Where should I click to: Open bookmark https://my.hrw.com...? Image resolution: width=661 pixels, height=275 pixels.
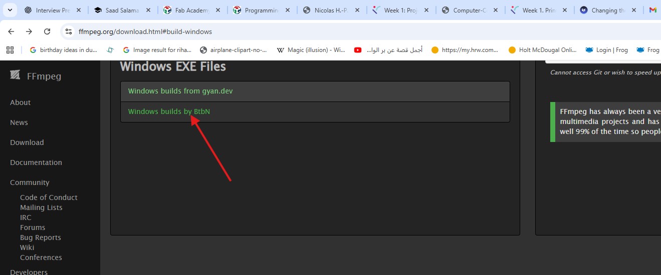point(465,50)
